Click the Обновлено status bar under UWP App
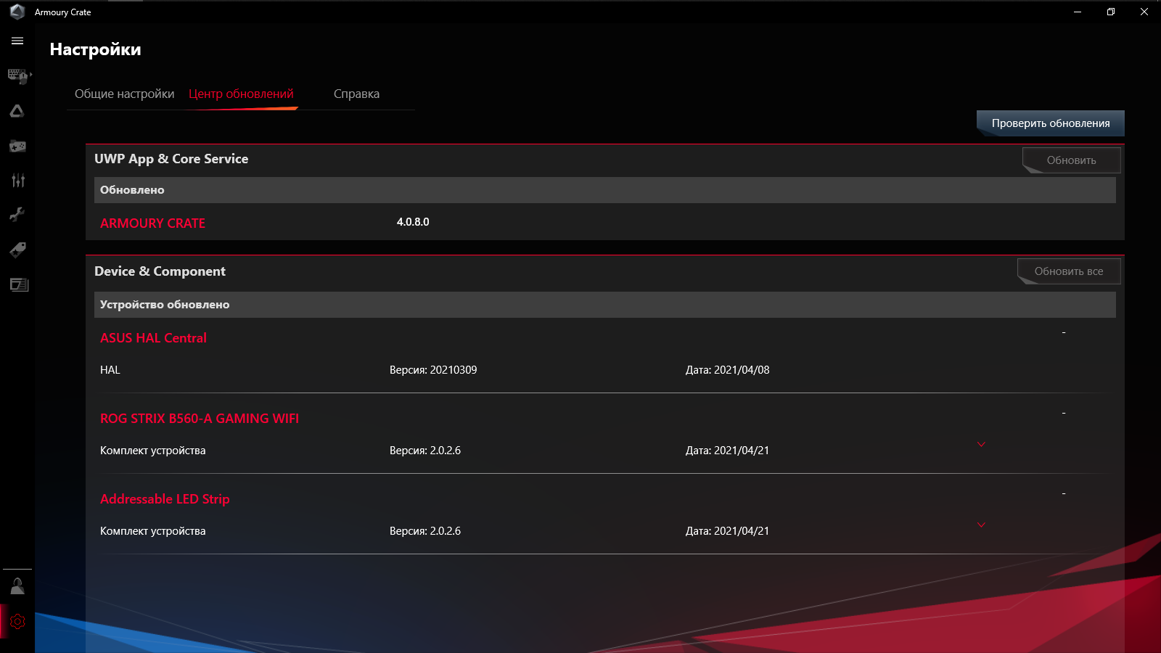This screenshot has height=653, width=1161. point(605,190)
